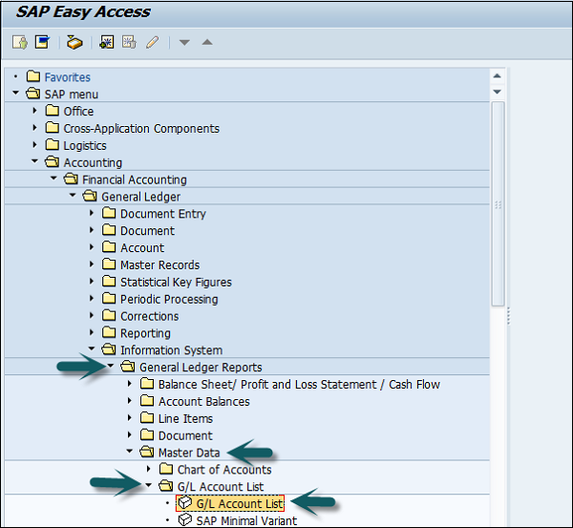Expand the Chart of Accounts folder
The height and width of the screenshot is (528, 573).
coord(149,470)
